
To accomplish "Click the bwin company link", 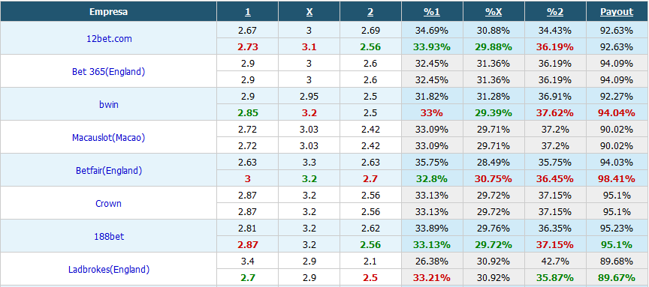I will pyautogui.click(x=108, y=104).
